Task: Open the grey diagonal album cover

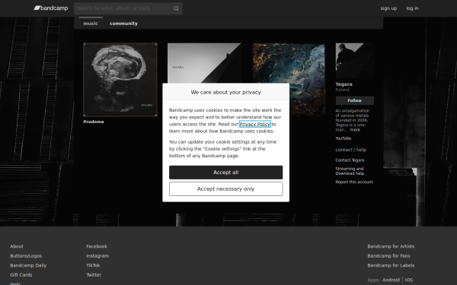Action: click(x=204, y=63)
